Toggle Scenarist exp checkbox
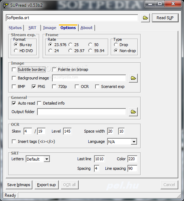The width and height of the screenshot is (184, 201). 97,86
